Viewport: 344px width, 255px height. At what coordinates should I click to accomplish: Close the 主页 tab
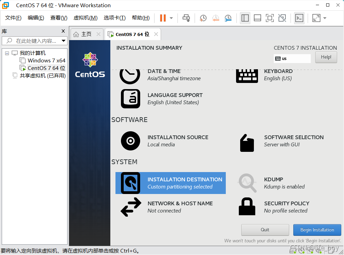(98, 34)
